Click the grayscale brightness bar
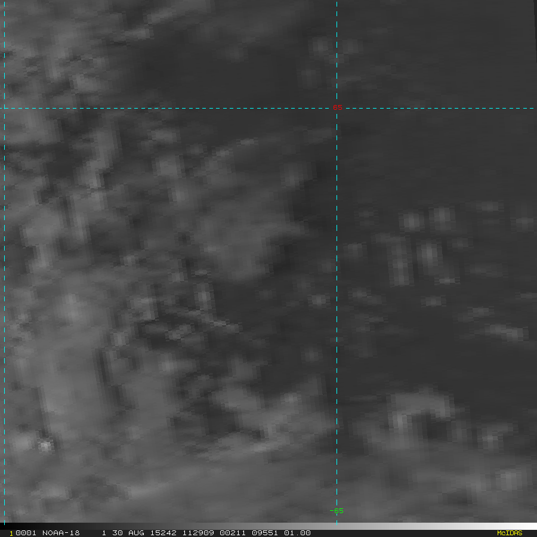This screenshot has height=537, width=537. [268, 526]
